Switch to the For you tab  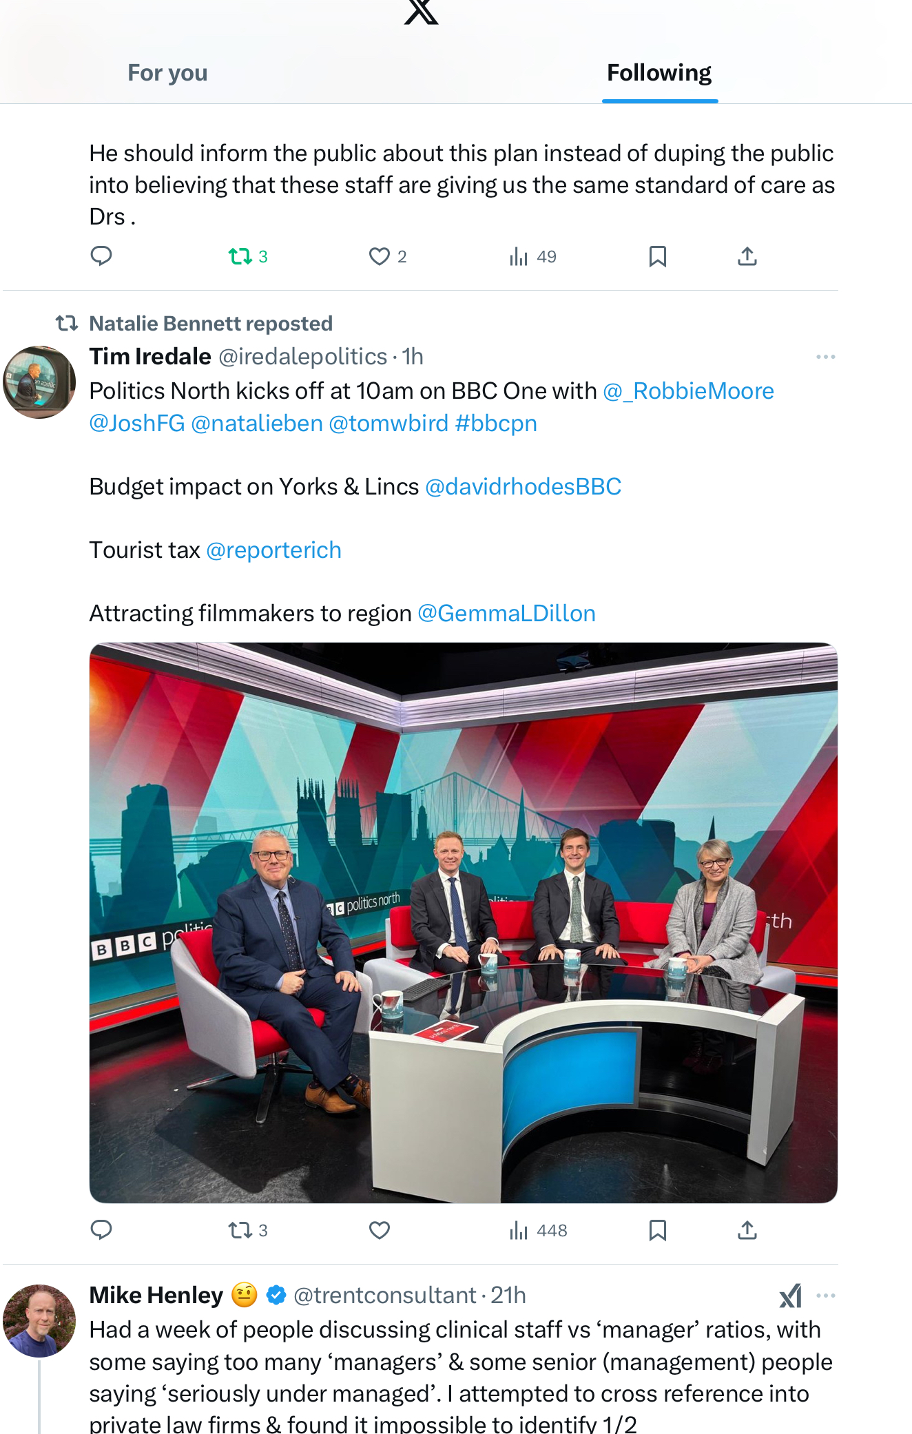(x=167, y=73)
